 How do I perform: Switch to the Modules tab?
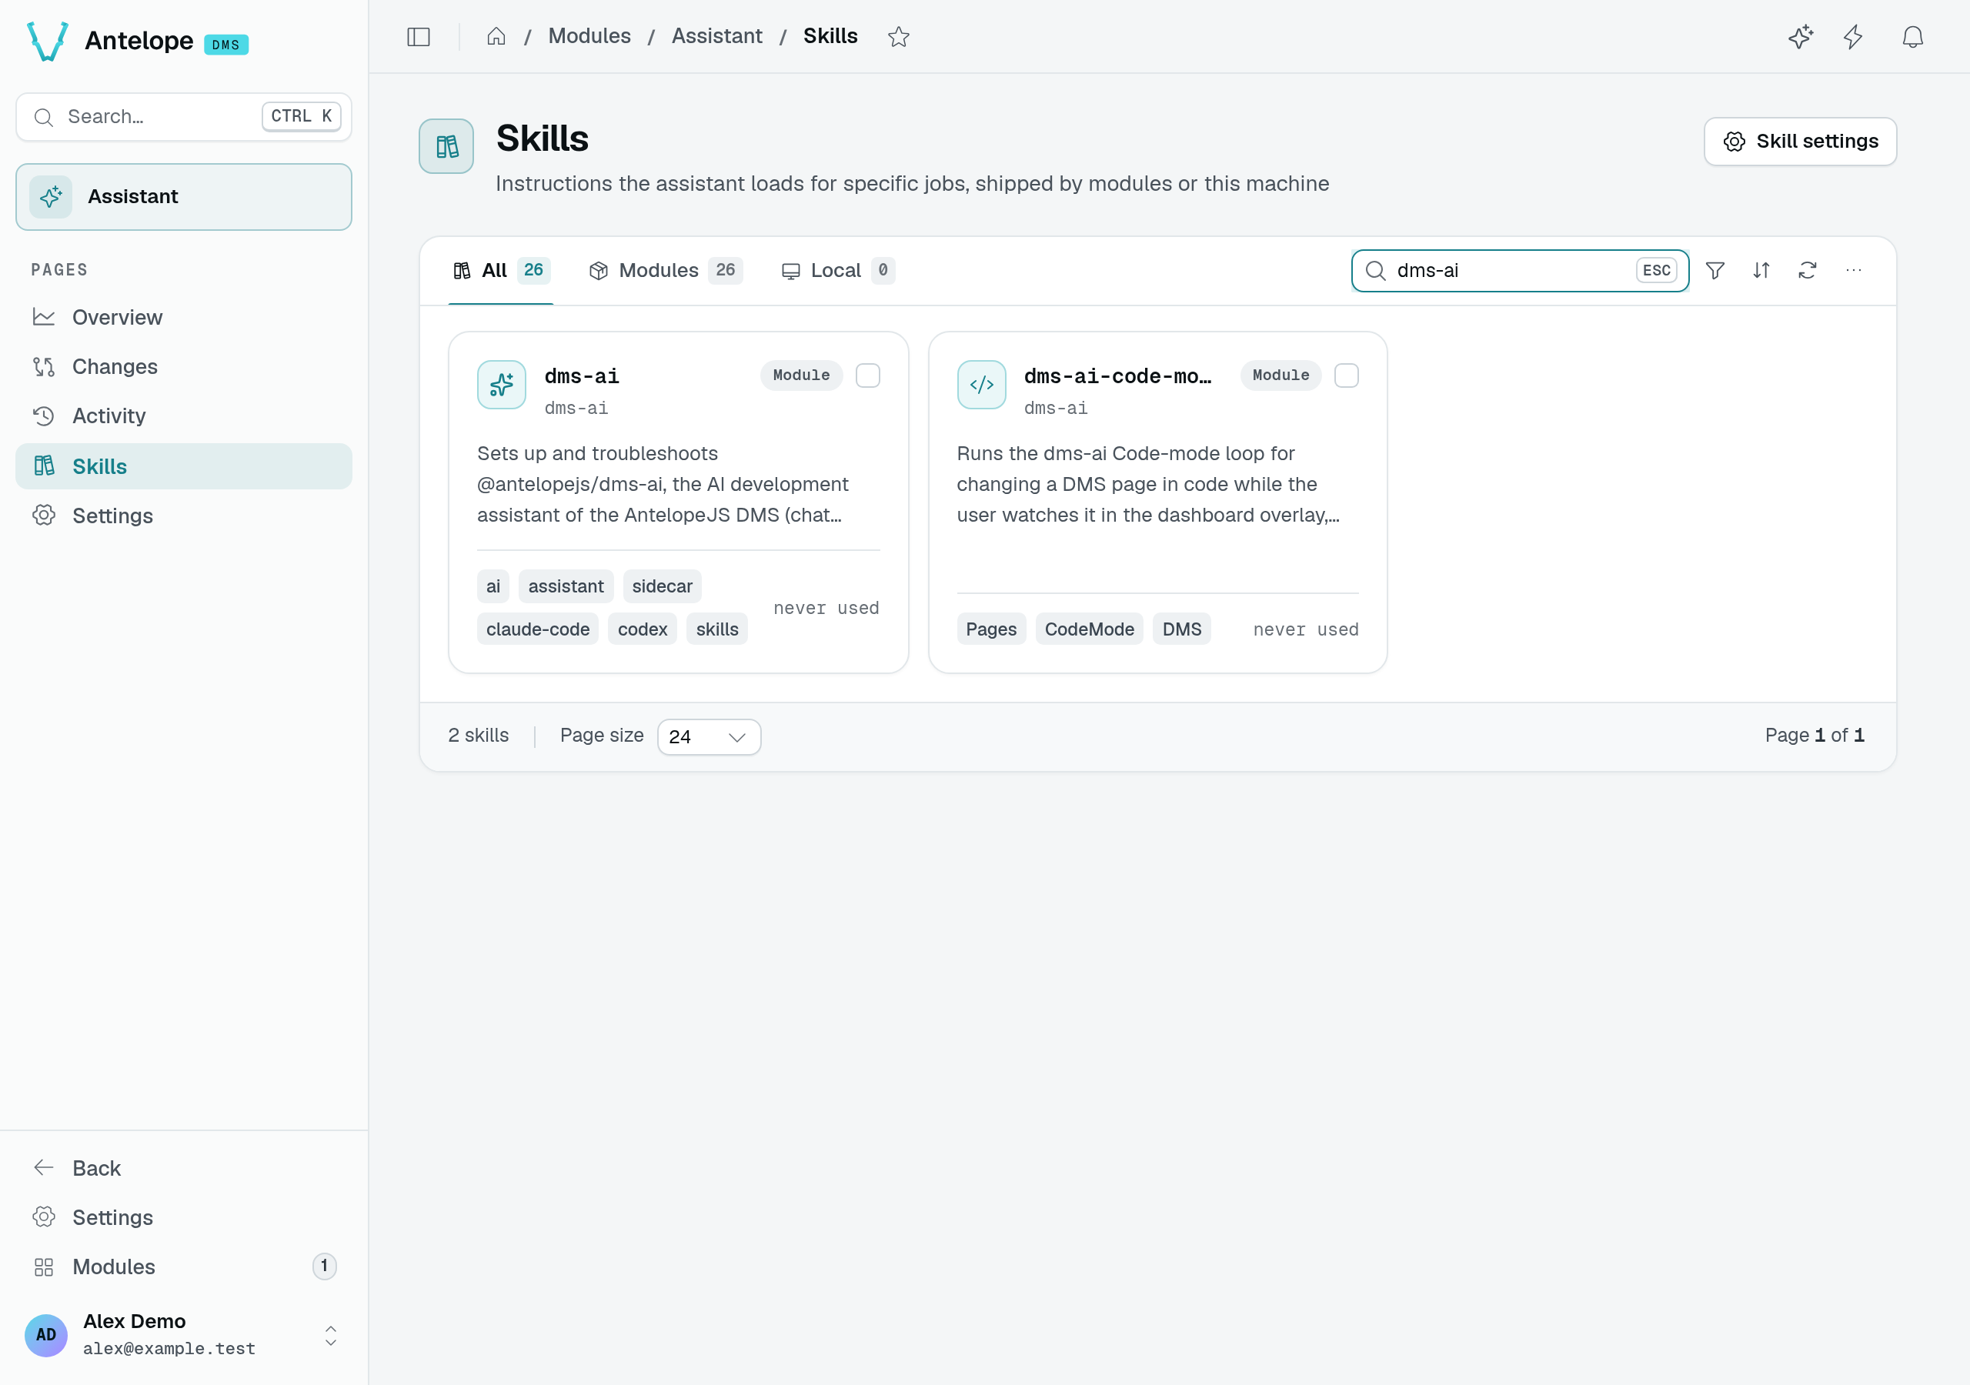665,270
